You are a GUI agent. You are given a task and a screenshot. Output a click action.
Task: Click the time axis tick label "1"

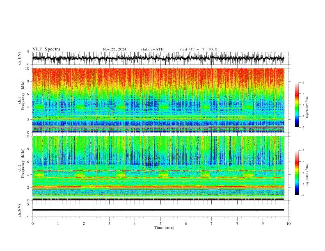coord(58,224)
